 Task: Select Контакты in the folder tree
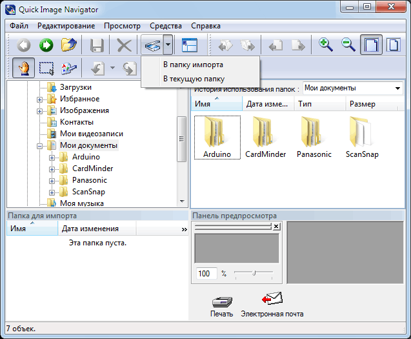[x=77, y=122]
